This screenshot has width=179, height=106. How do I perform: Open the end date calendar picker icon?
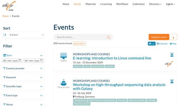(x=41, y=61)
